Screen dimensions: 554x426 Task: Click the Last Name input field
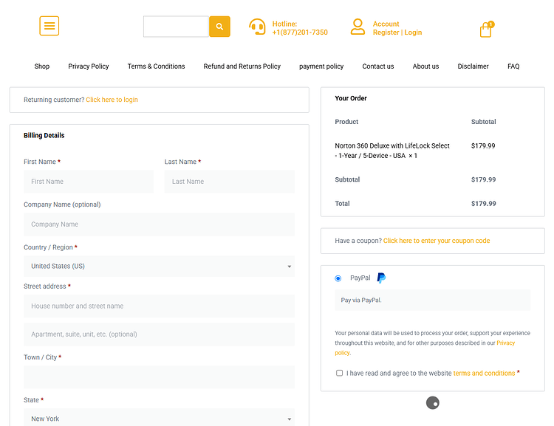229,182
